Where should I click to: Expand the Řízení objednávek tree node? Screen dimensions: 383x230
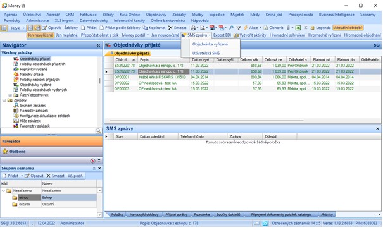(10, 95)
